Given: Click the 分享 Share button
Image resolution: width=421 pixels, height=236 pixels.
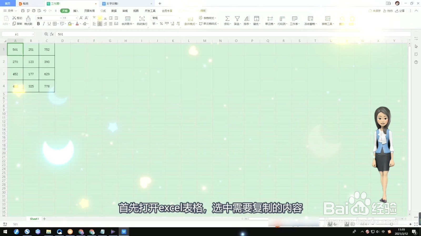Looking at the screenshot, I should [400, 11].
